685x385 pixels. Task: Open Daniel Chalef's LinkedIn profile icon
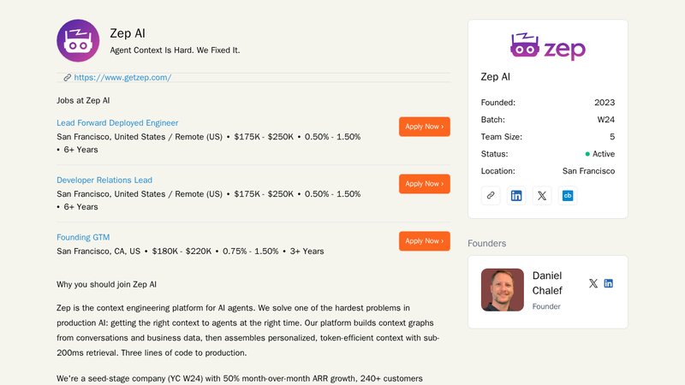(609, 283)
